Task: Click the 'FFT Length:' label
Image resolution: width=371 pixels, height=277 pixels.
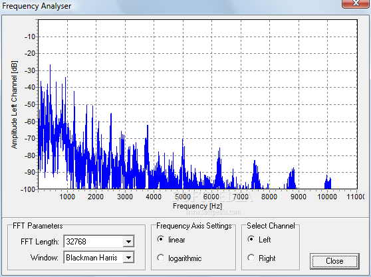Action: coord(40,242)
